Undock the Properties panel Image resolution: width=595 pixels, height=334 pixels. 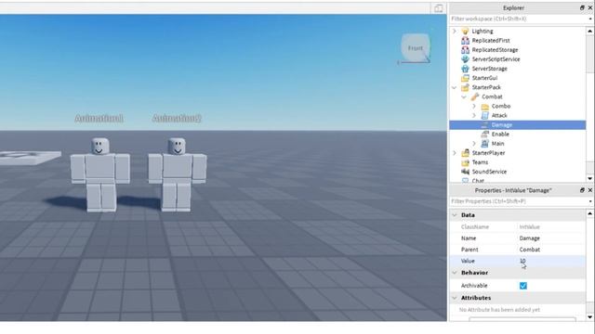pyautogui.click(x=582, y=190)
